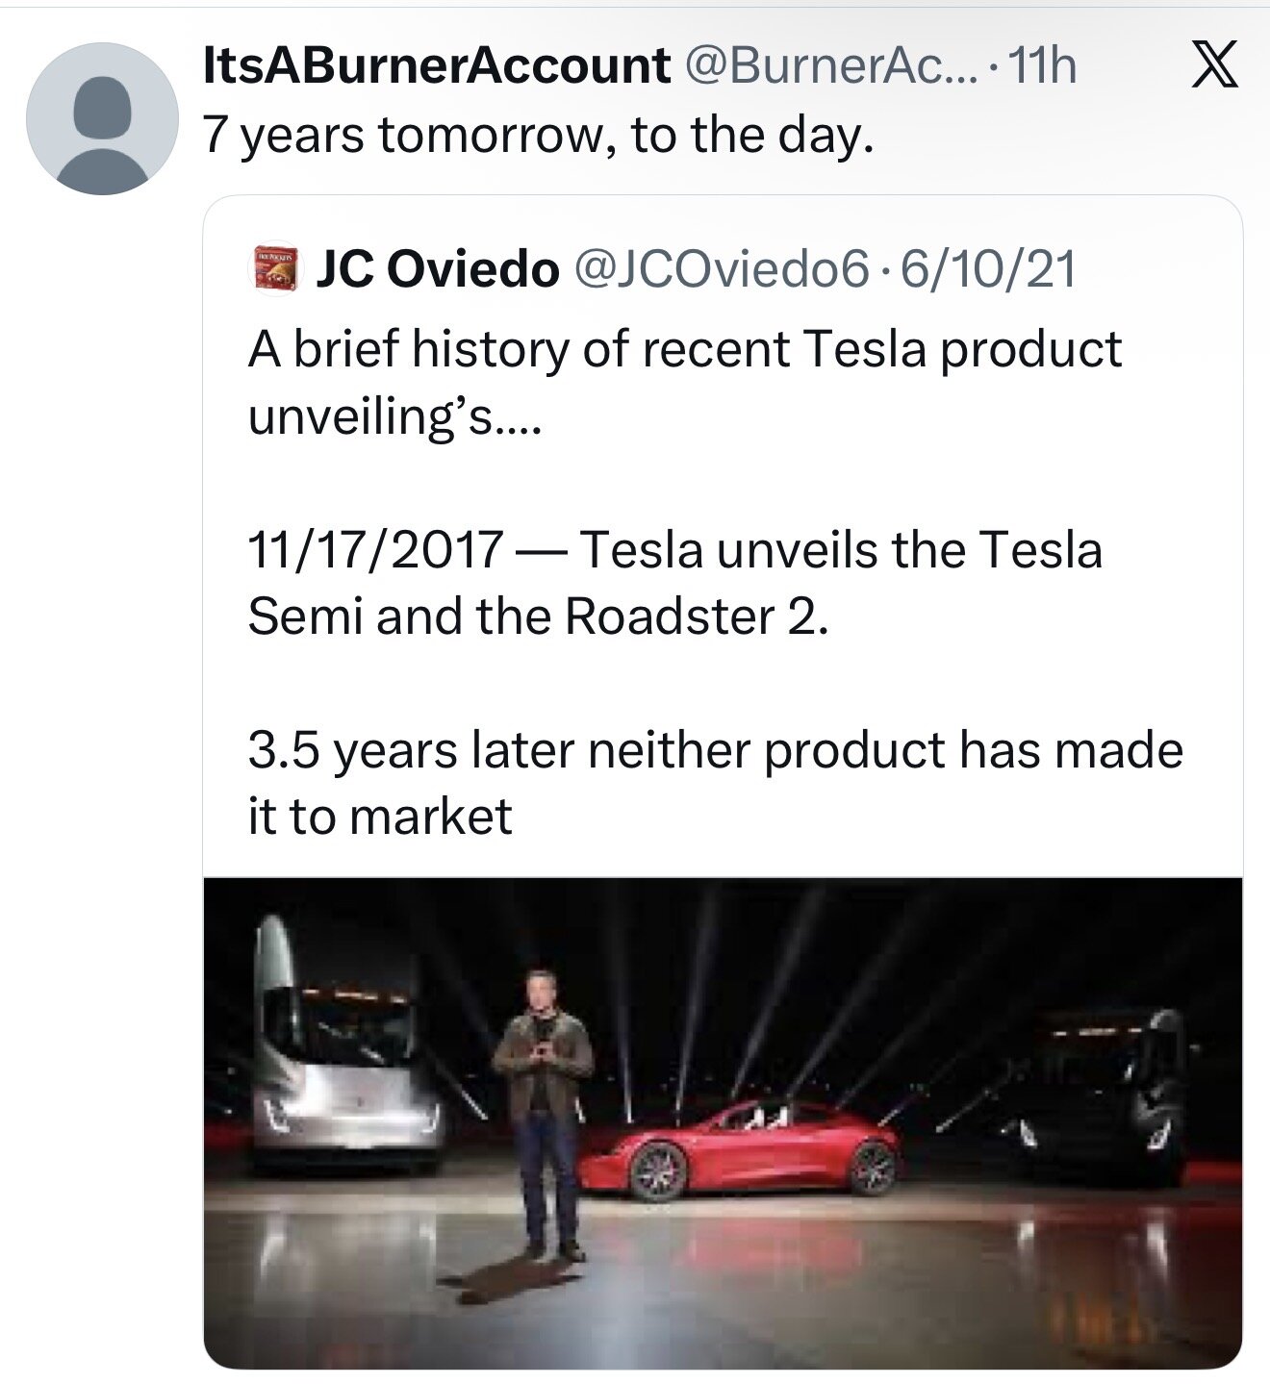Click the X logo icon
This screenshot has width=1270, height=1384.
(x=1214, y=67)
